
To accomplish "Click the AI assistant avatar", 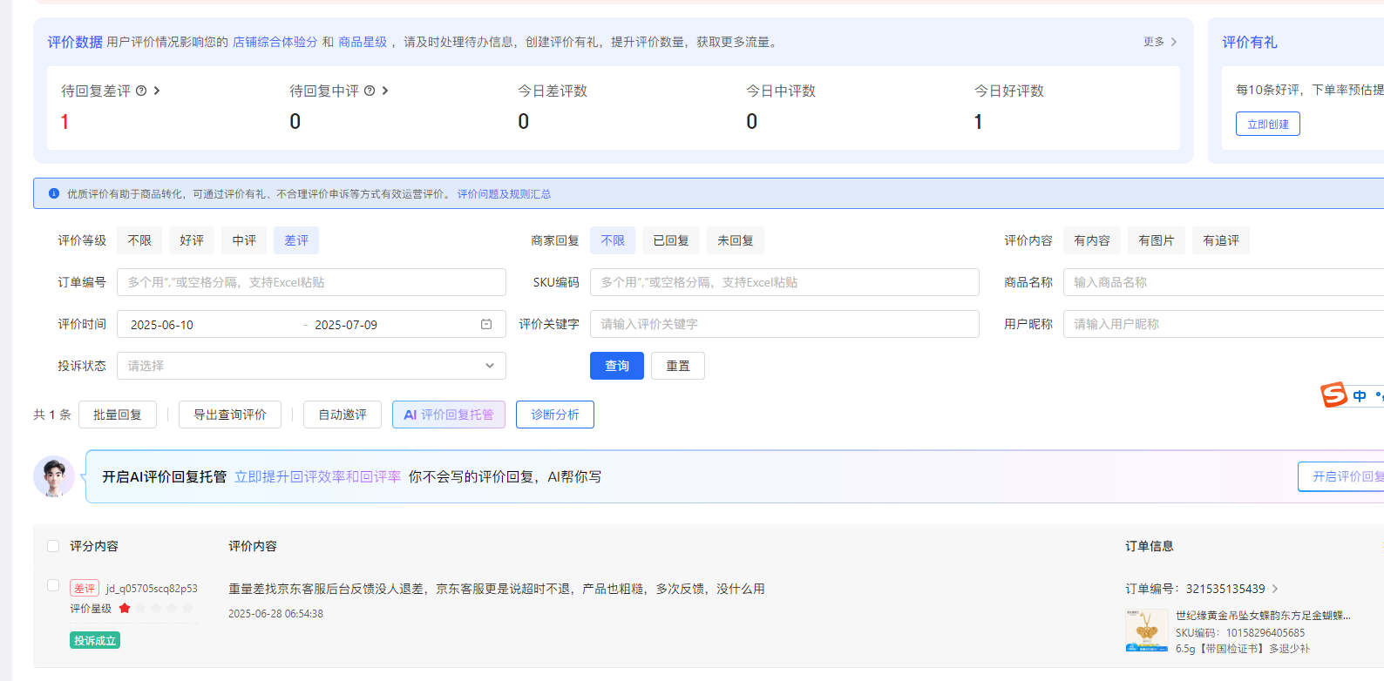I will [54, 476].
